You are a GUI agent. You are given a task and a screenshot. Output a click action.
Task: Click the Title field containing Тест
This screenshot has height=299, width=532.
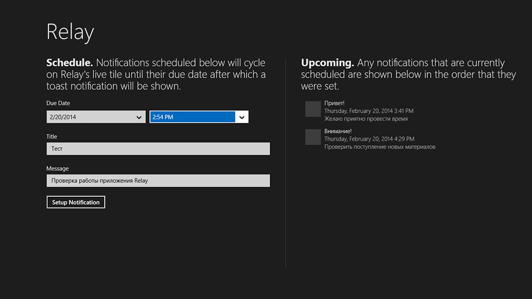tap(158, 148)
